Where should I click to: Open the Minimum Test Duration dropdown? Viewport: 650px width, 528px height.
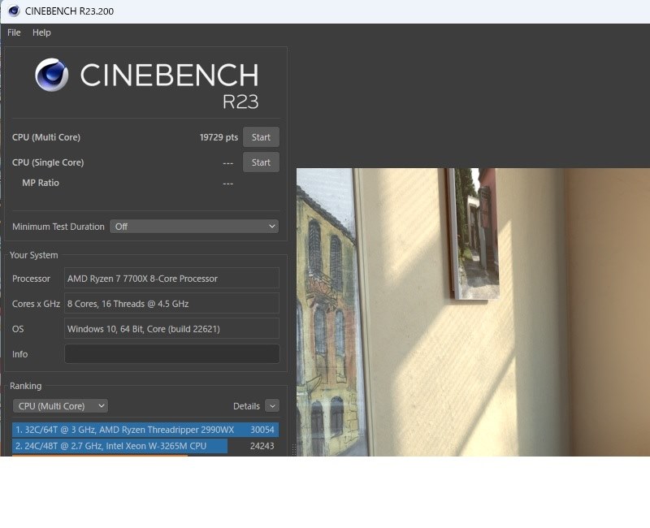194,227
